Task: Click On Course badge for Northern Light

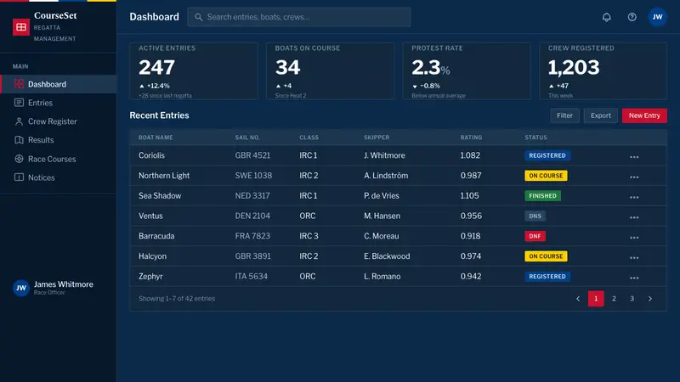Action: tap(546, 176)
